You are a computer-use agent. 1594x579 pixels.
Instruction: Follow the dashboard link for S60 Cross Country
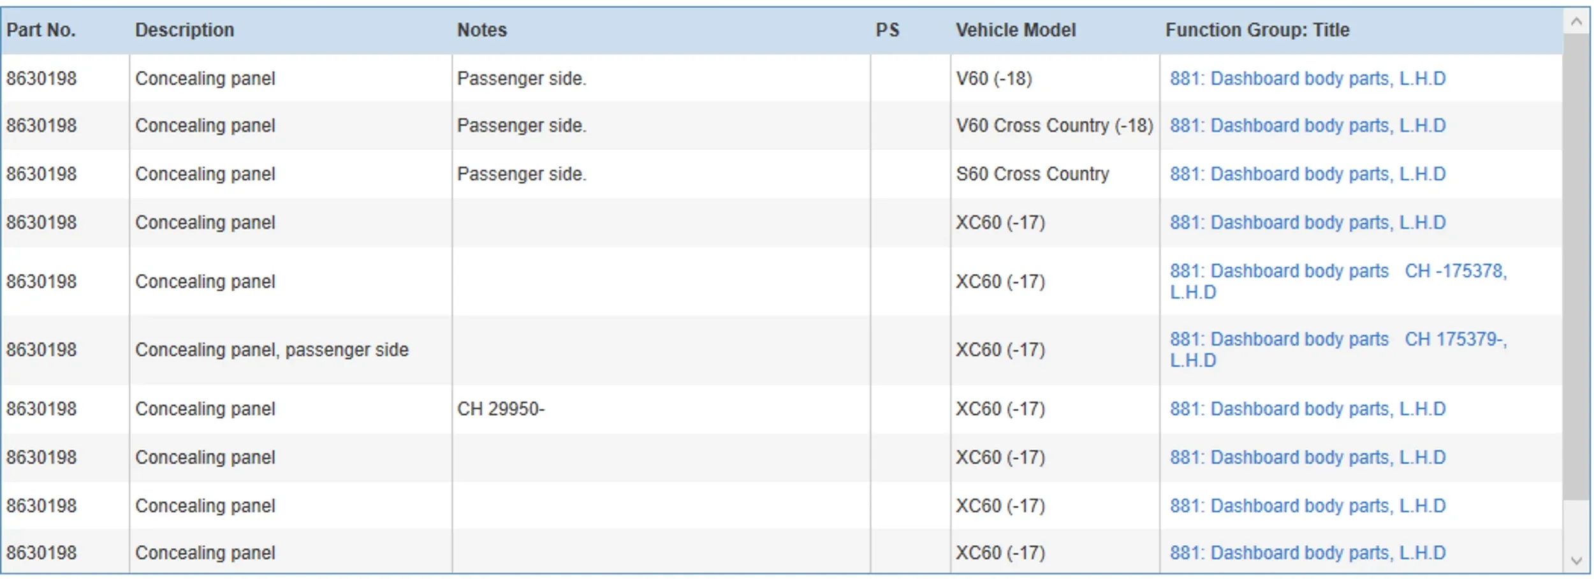tap(1307, 174)
